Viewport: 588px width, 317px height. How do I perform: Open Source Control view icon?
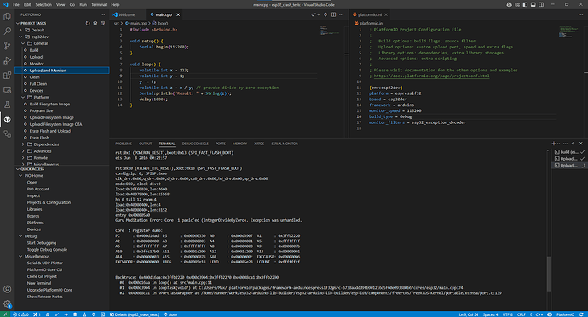coord(7,46)
